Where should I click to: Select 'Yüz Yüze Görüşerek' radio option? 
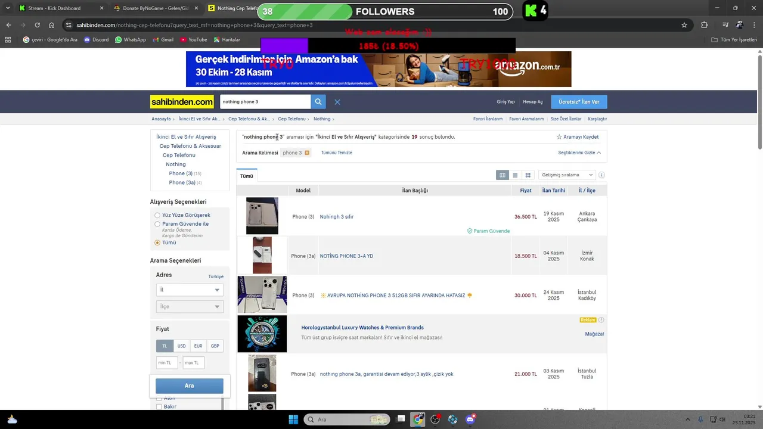[x=157, y=215]
